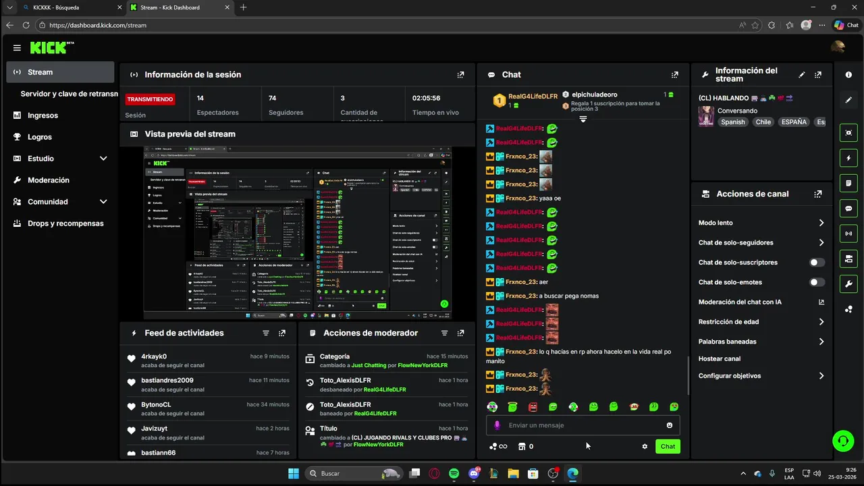Screen dimensions: 864x486
Task: Open Palabras baneadas options chevron
Action: (x=821, y=342)
